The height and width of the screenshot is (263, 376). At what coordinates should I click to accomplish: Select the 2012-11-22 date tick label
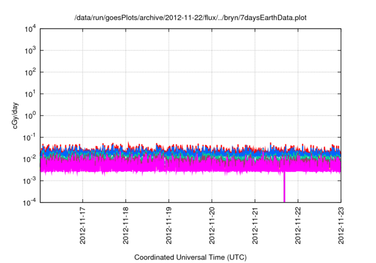(298, 226)
